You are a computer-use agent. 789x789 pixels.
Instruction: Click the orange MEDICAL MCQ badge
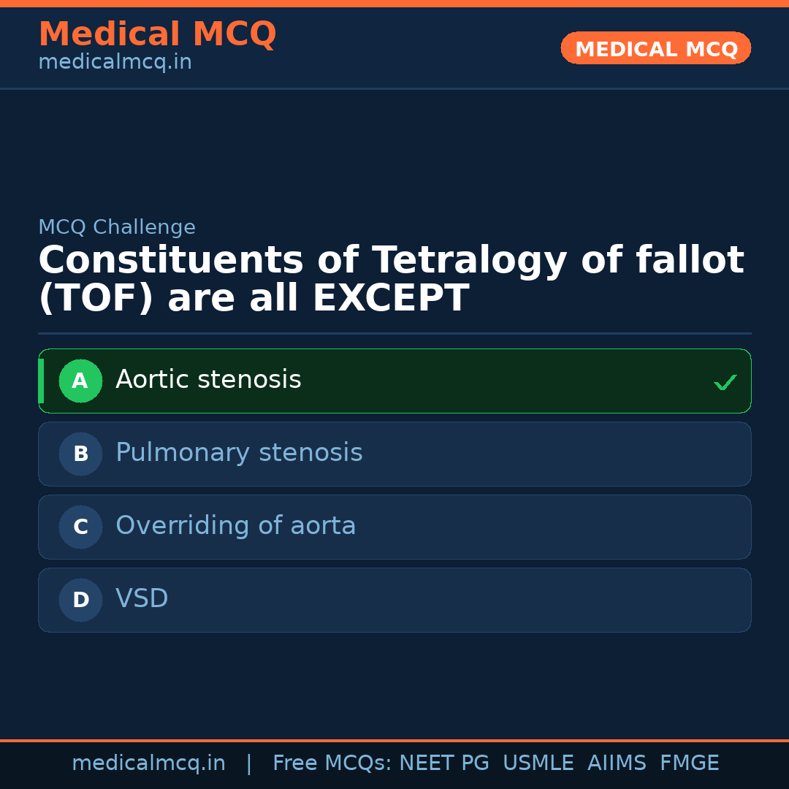[655, 48]
